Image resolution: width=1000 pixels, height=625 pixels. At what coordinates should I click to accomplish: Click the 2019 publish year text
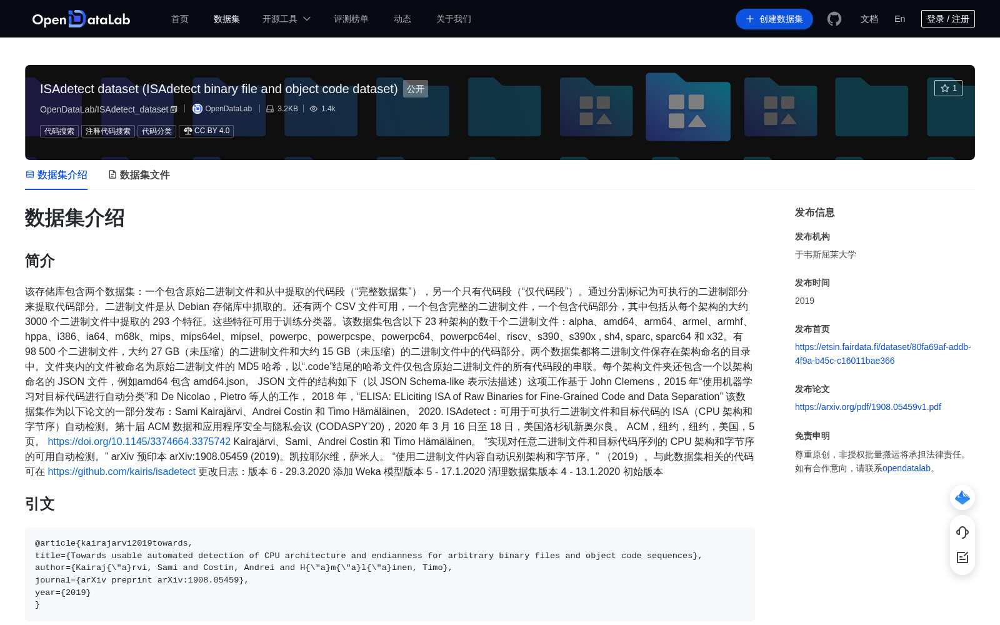(x=804, y=301)
